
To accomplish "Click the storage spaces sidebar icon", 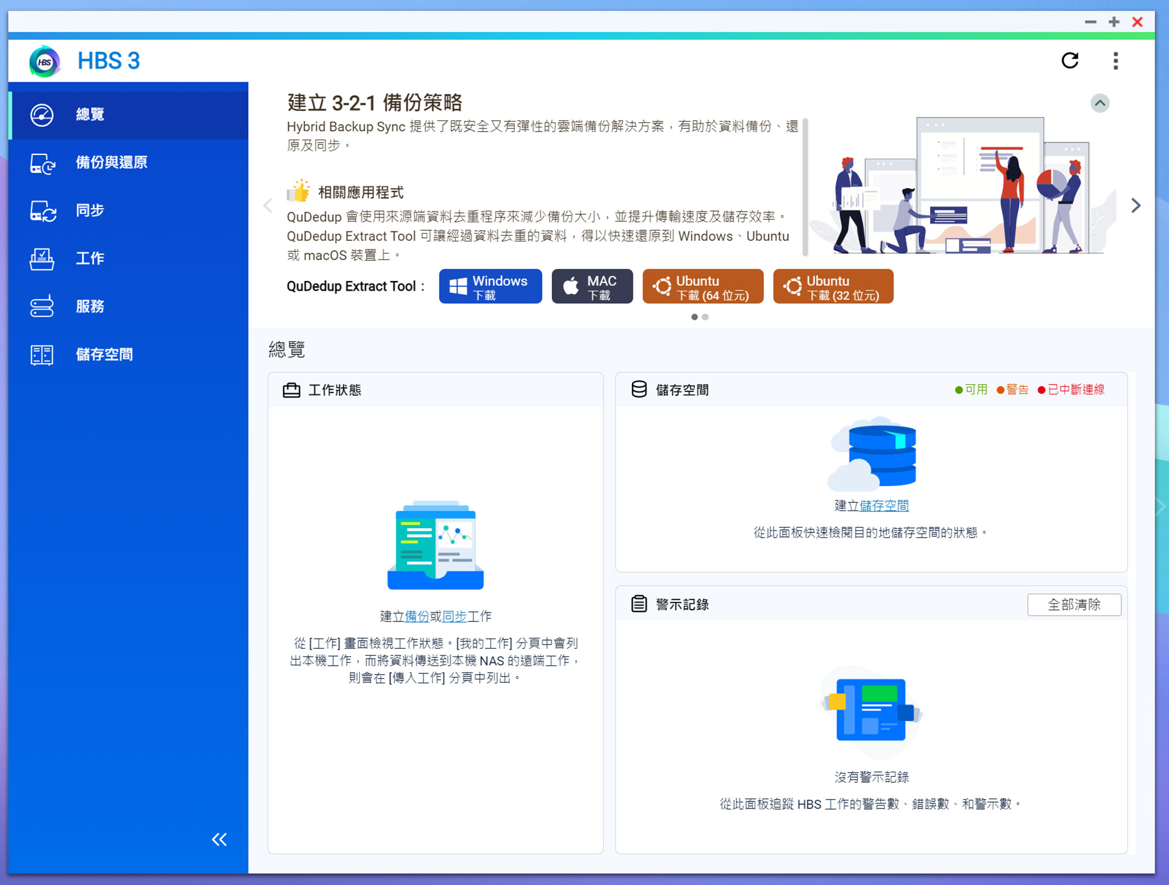I will click(42, 355).
